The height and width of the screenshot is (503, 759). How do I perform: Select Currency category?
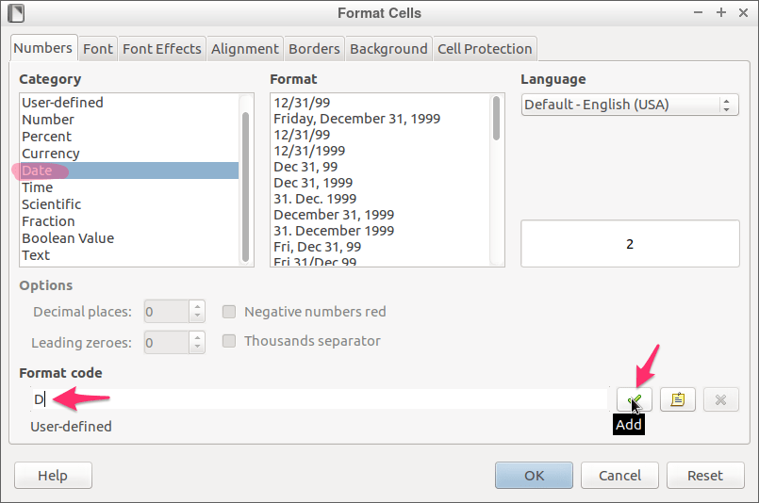[x=130, y=154]
